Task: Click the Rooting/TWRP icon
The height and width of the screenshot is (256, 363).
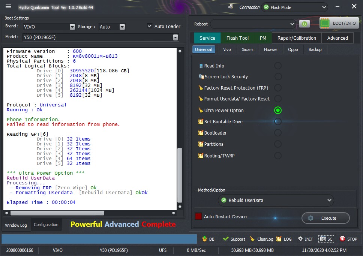Action: (x=201, y=156)
